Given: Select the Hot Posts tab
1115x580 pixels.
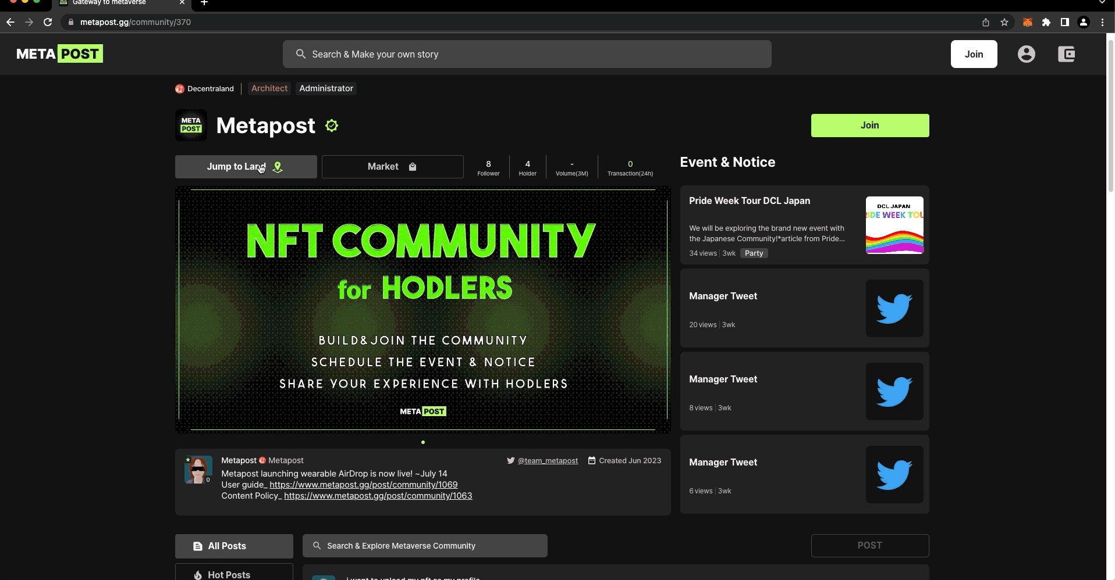Looking at the screenshot, I should tap(234, 572).
